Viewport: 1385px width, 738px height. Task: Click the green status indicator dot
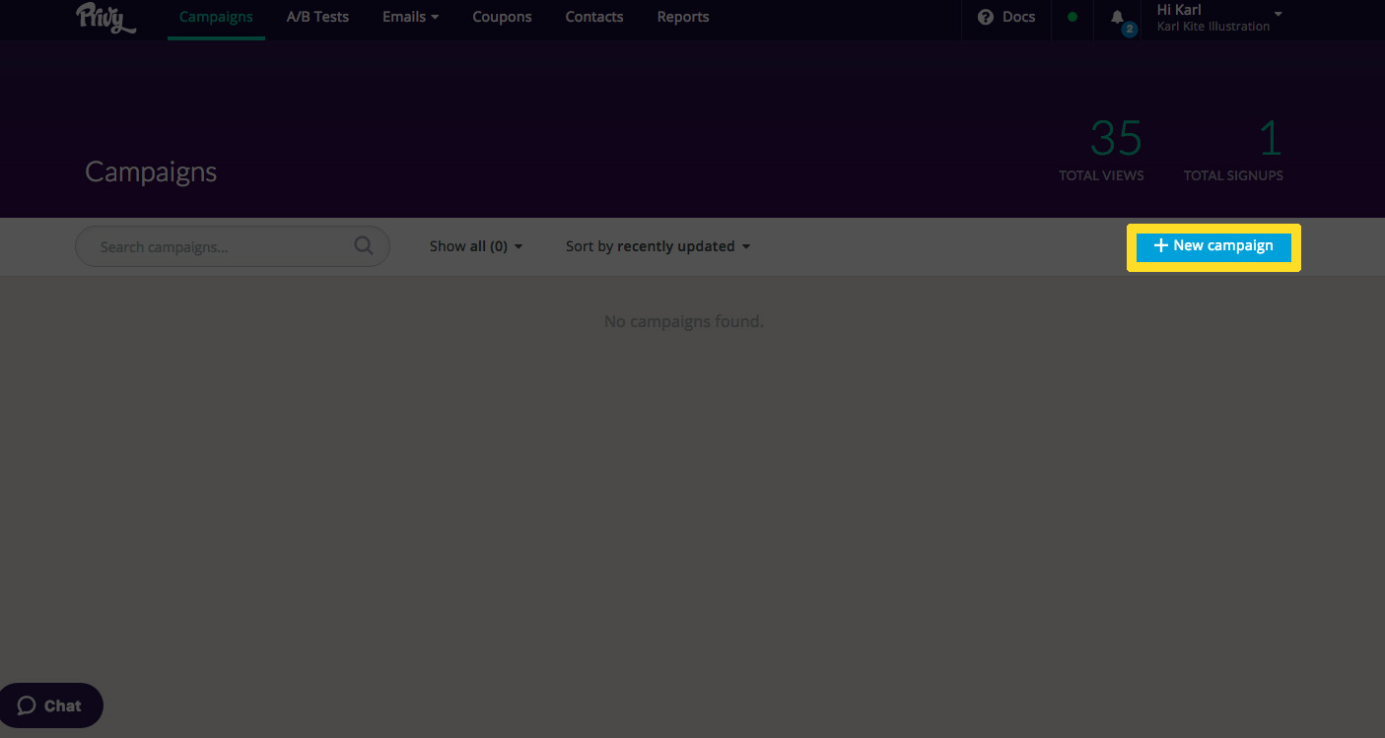(x=1073, y=17)
